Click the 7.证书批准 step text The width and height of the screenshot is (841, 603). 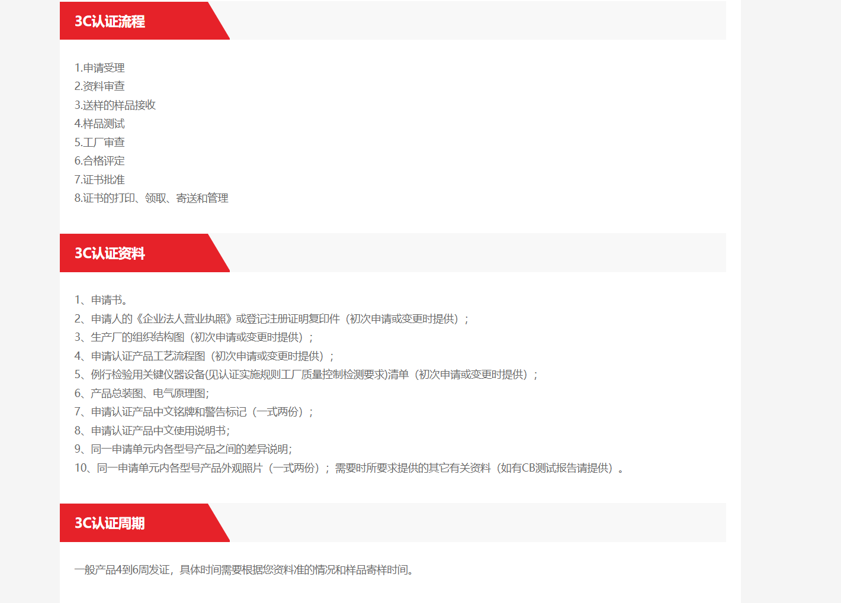[x=99, y=179]
